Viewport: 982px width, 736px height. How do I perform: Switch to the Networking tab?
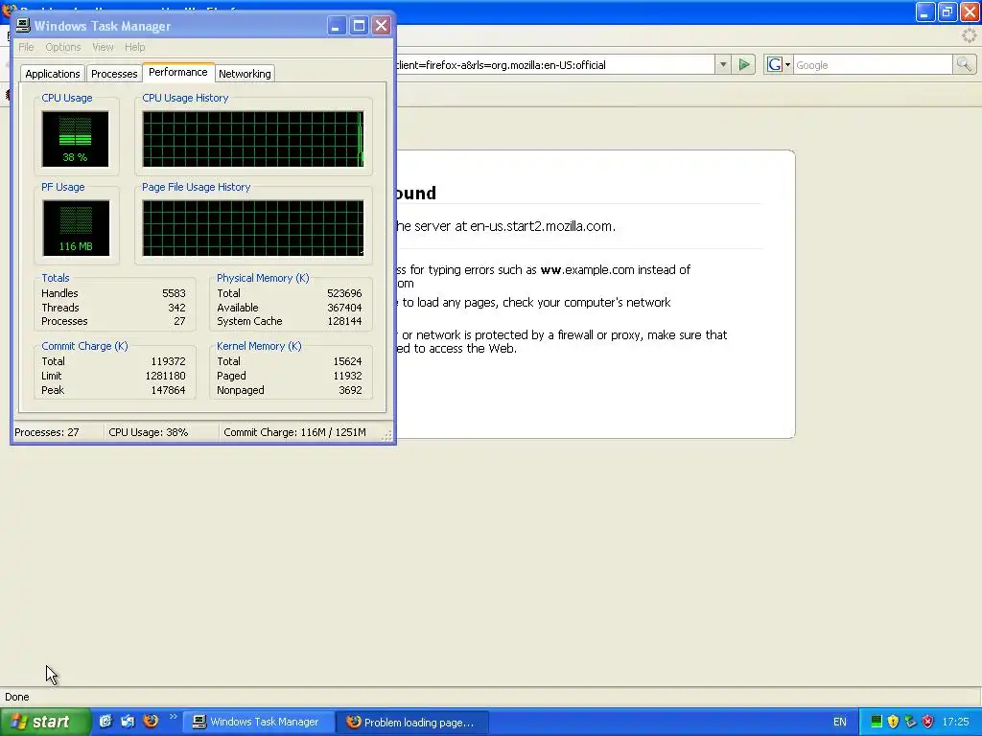(x=245, y=74)
